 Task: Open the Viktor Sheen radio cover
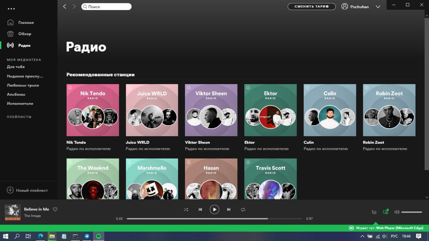coord(211,110)
